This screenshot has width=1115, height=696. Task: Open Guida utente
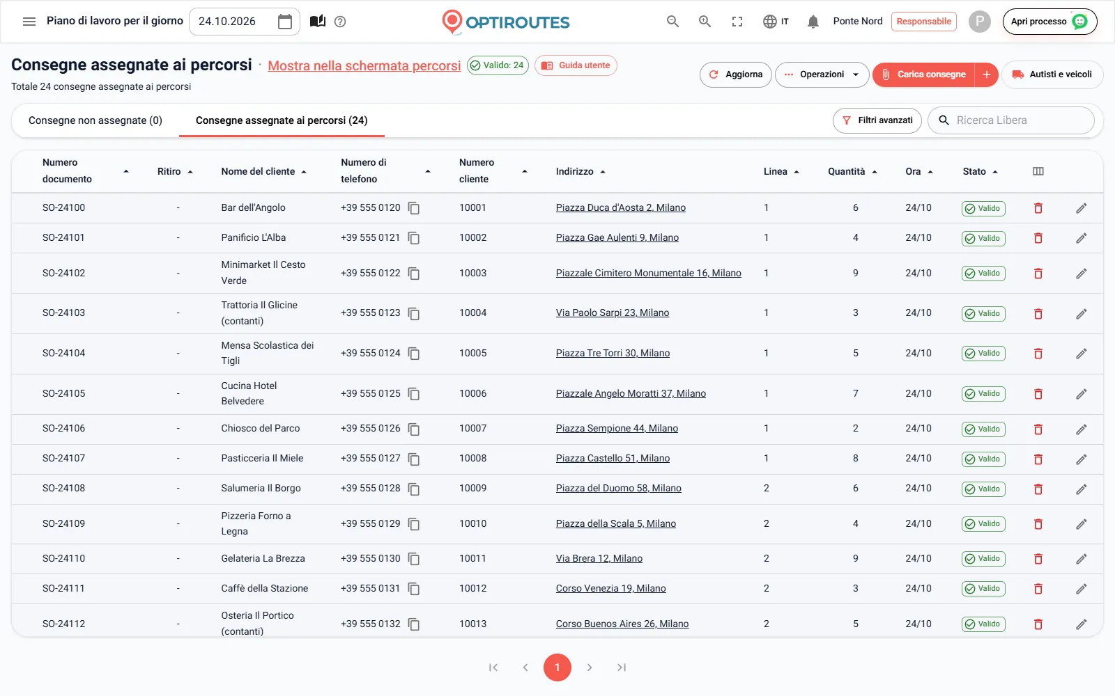point(576,65)
